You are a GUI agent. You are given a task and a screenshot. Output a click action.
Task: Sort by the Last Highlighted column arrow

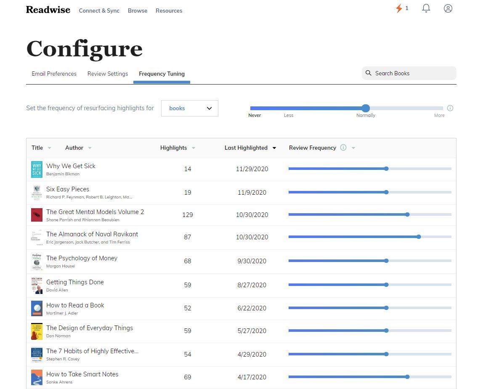pos(274,148)
